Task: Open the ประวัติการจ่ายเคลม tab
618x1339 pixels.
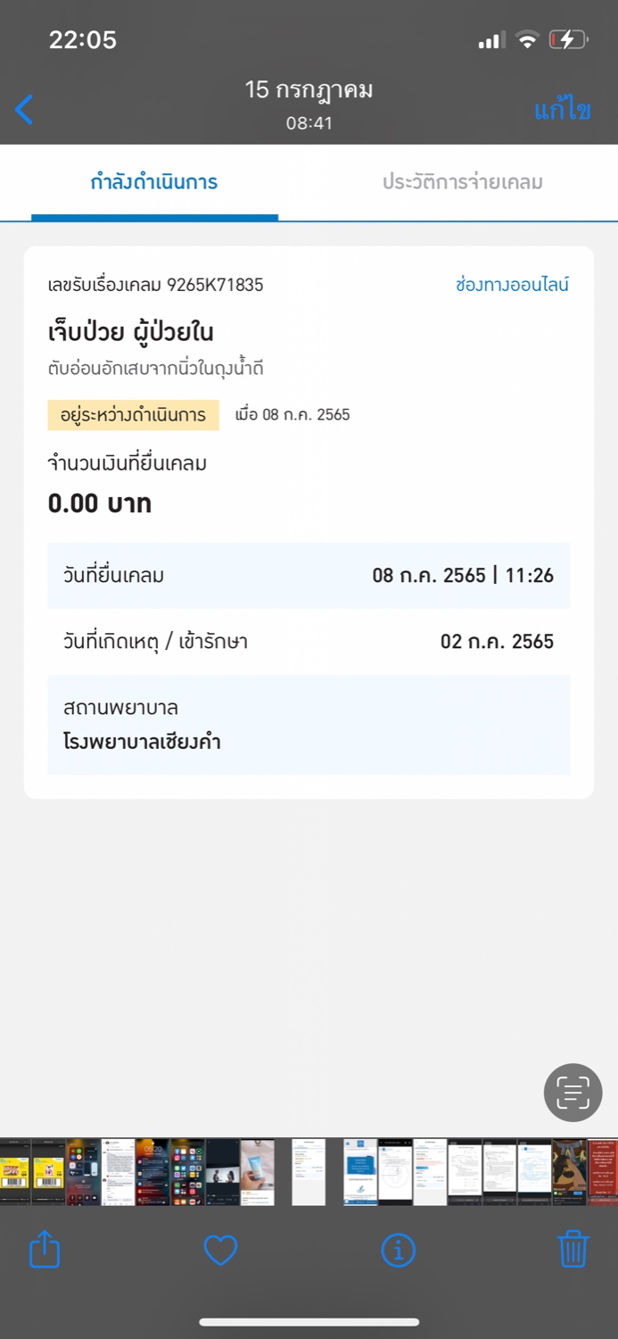Action: click(x=463, y=182)
